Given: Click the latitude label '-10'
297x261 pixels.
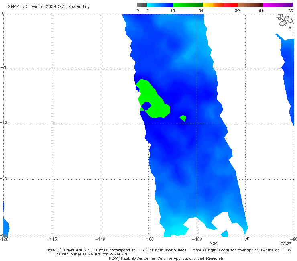Looking at the screenshot, I should 4,122.
